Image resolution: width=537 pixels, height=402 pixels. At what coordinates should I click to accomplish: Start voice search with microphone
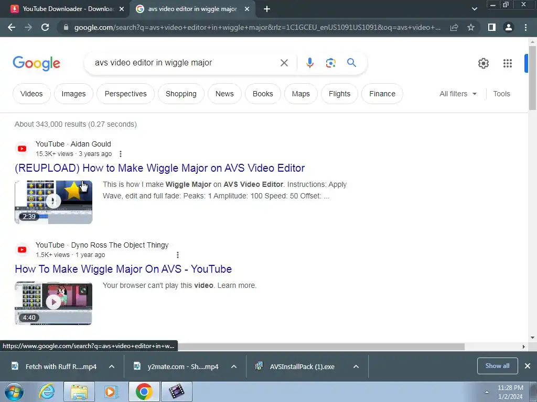309,63
